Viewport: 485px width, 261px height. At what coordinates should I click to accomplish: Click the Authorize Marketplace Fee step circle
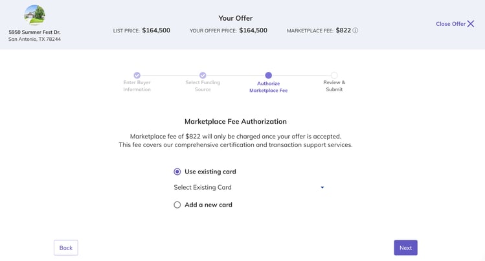pyautogui.click(x=269, y=75)
